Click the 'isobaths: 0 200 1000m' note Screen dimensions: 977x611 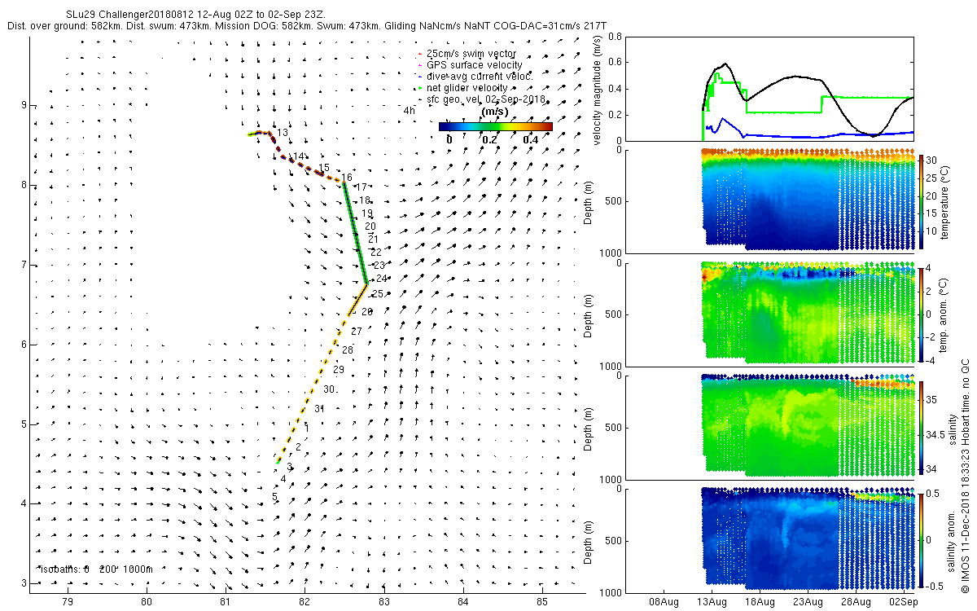point(96,569)
